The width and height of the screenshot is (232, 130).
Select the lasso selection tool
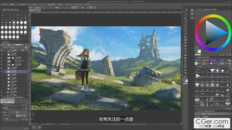[x=186, y=27]
